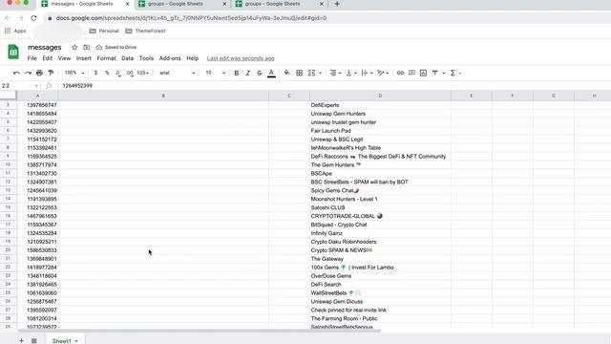Open the Merge cells dropdown arrow
Screen dimensions: 611x344
(x=321, y=73)
